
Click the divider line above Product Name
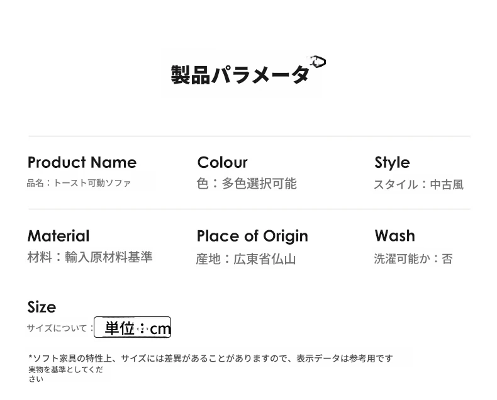point(249,136)
